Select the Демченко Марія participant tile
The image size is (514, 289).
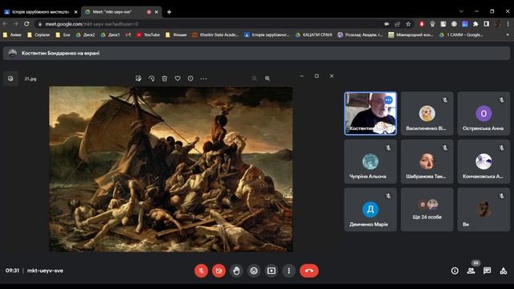point(370,210)
